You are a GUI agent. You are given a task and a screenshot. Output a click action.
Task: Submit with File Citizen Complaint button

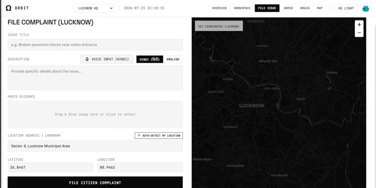pos(95,182)
